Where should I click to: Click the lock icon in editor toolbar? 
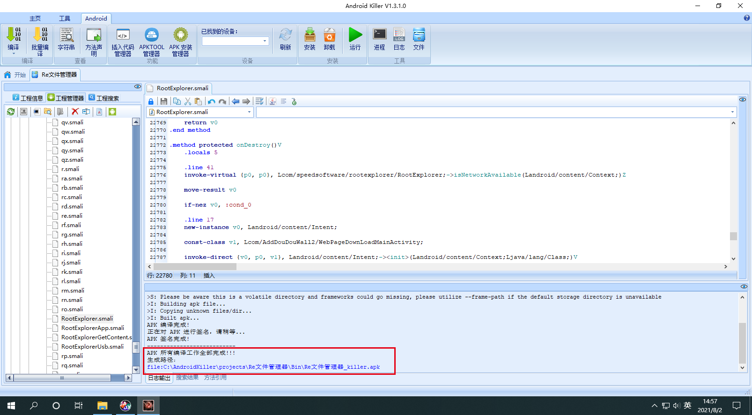point(151,101)
